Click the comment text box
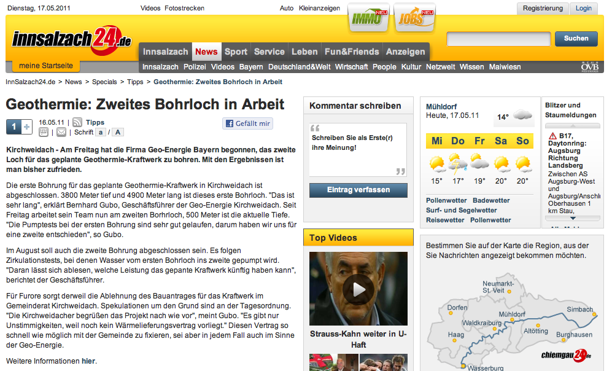The height and width of the screenshot is (371, 612). (358, 150)
